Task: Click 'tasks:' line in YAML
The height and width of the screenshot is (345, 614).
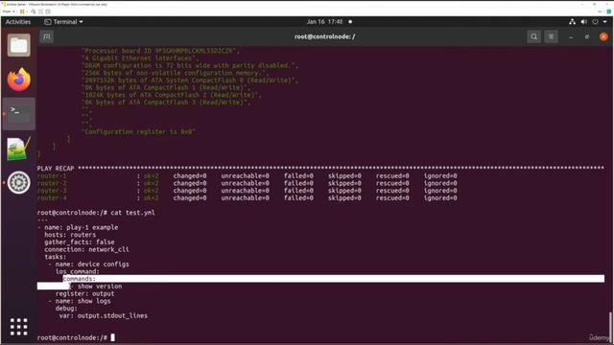Action: [x=56, y=257]
